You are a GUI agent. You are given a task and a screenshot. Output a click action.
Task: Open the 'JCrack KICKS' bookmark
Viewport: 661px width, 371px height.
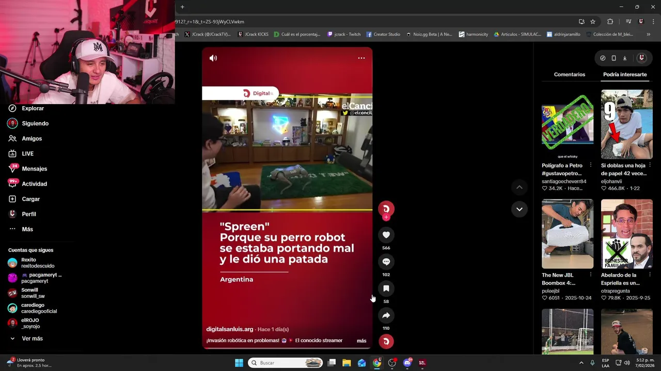pyautogui.click(x=253, y=35)
